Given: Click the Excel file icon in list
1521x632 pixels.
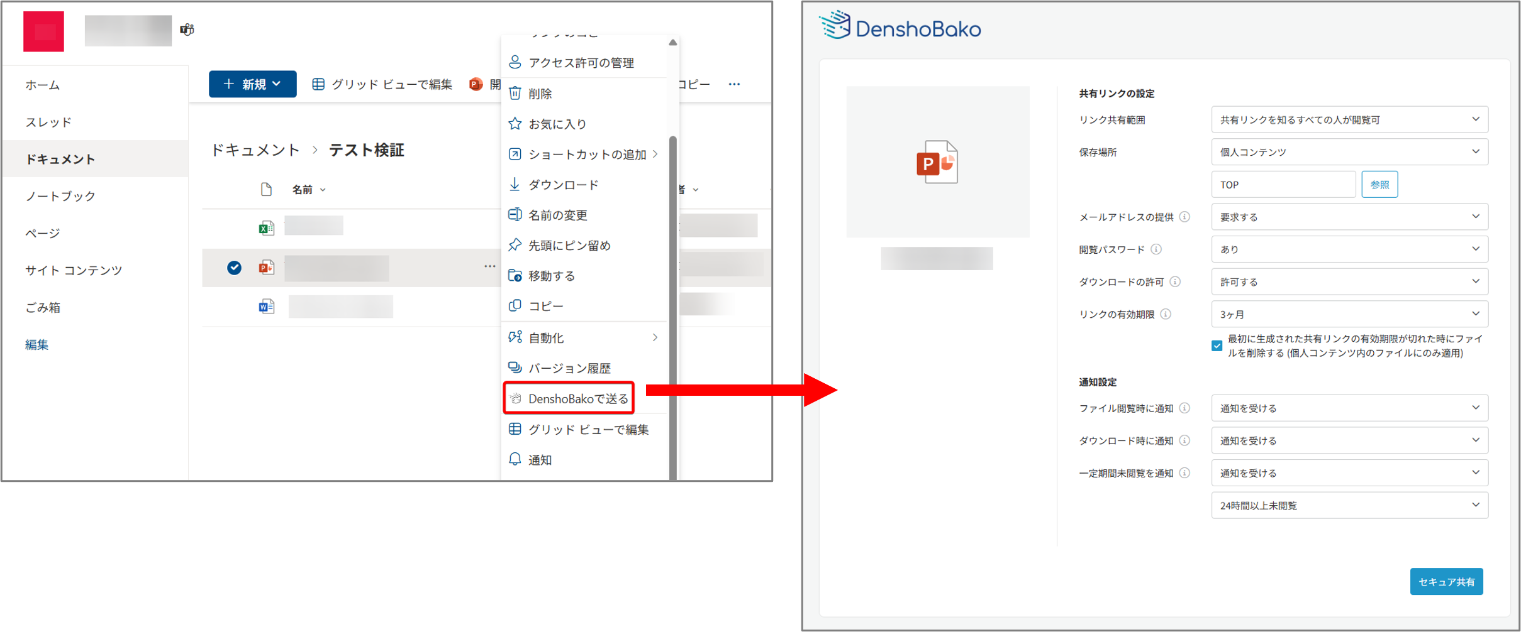Looking at the screenshot, I should [266, 228].
